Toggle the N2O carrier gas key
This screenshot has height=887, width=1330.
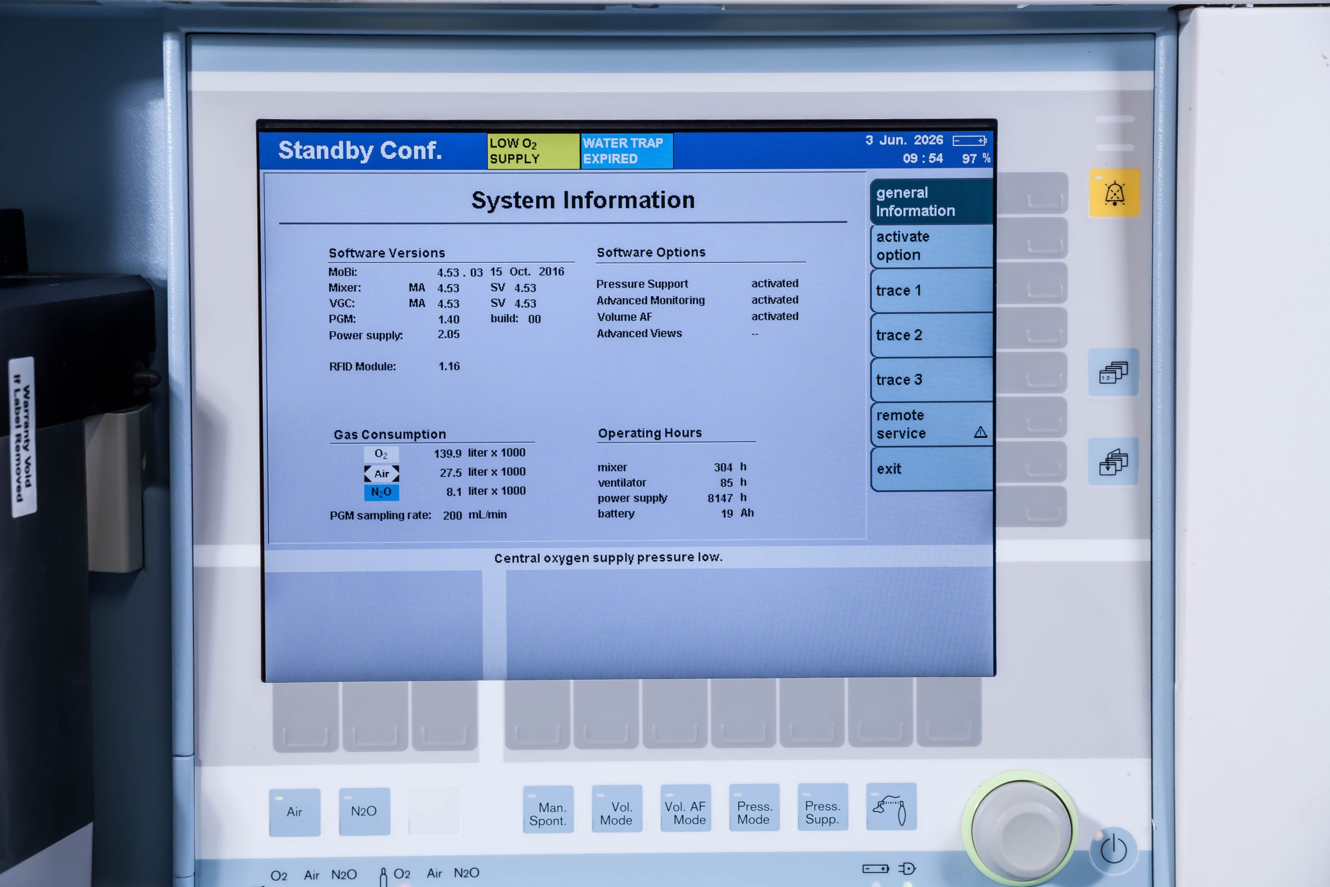364,811
